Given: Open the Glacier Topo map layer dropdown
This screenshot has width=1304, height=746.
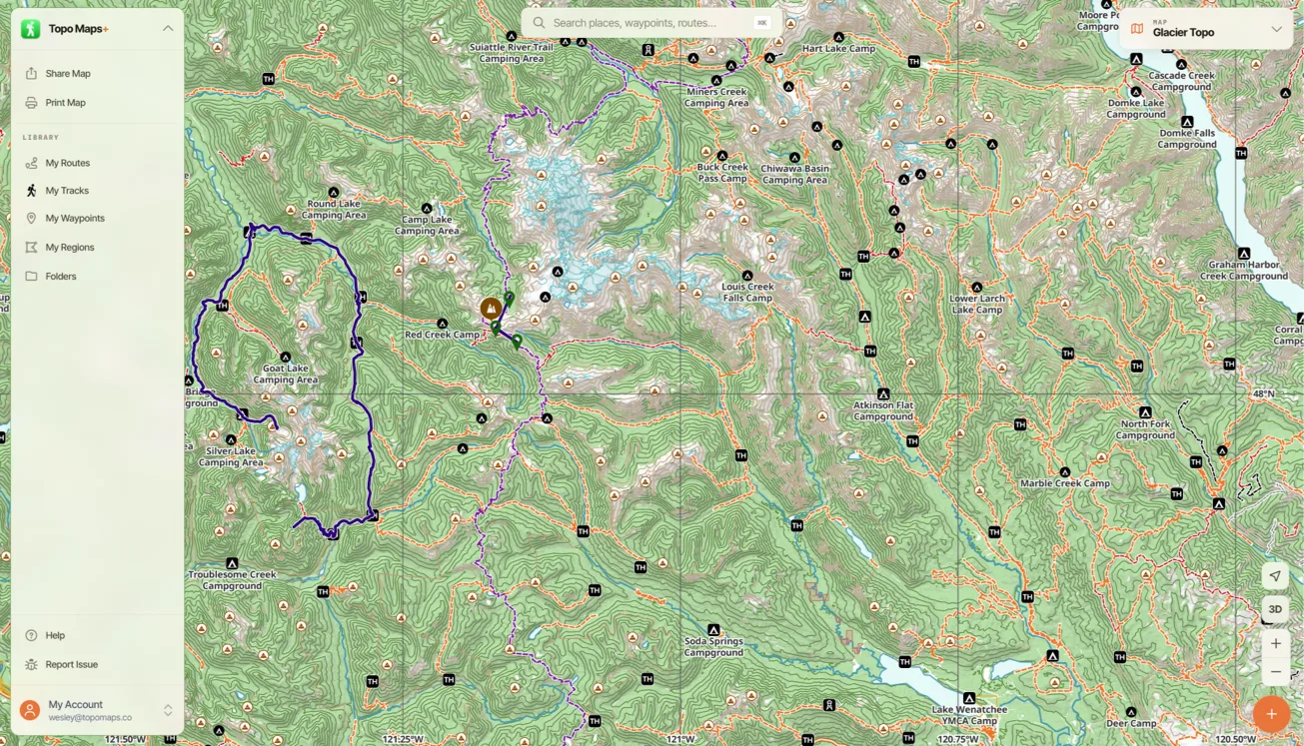Looking at the screenshot, I should [x=1206, y=29].
